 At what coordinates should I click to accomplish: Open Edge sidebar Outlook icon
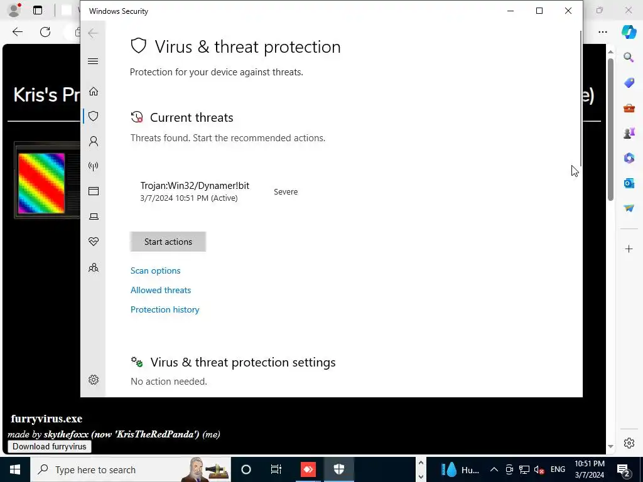[629, 183]
